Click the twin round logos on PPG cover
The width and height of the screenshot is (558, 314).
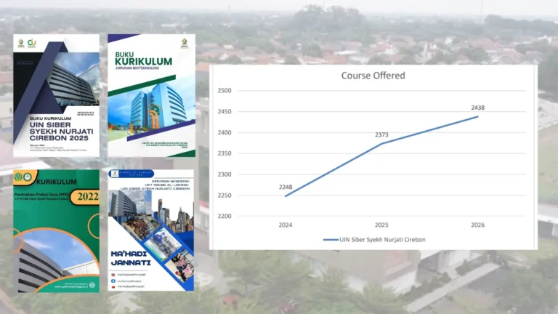coord(23,177)
